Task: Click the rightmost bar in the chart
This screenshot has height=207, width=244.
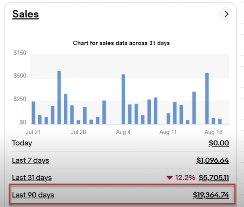Action: click(x=220, y=121)
